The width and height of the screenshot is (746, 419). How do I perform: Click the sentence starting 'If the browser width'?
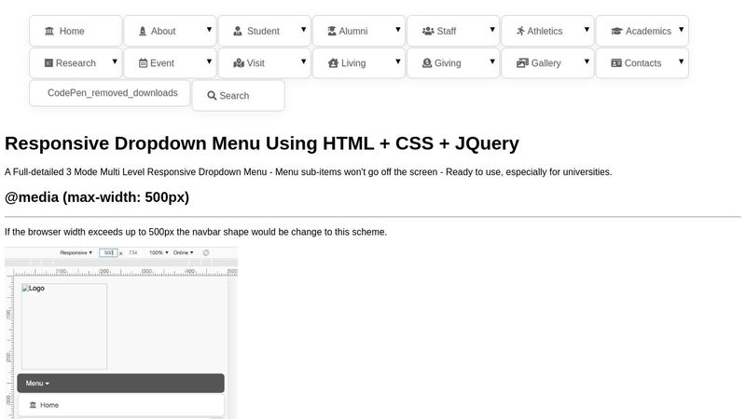point(196,232)
